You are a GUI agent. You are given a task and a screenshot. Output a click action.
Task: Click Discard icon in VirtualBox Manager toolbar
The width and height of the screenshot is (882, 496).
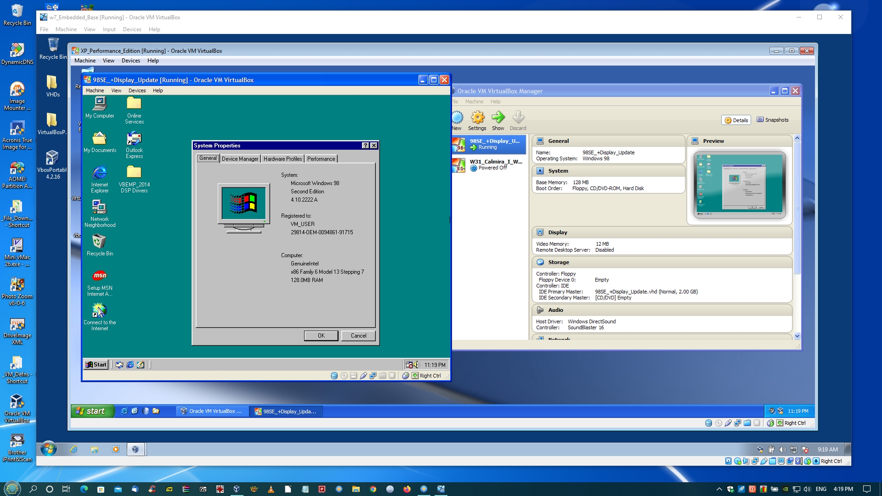coord(518,121)
